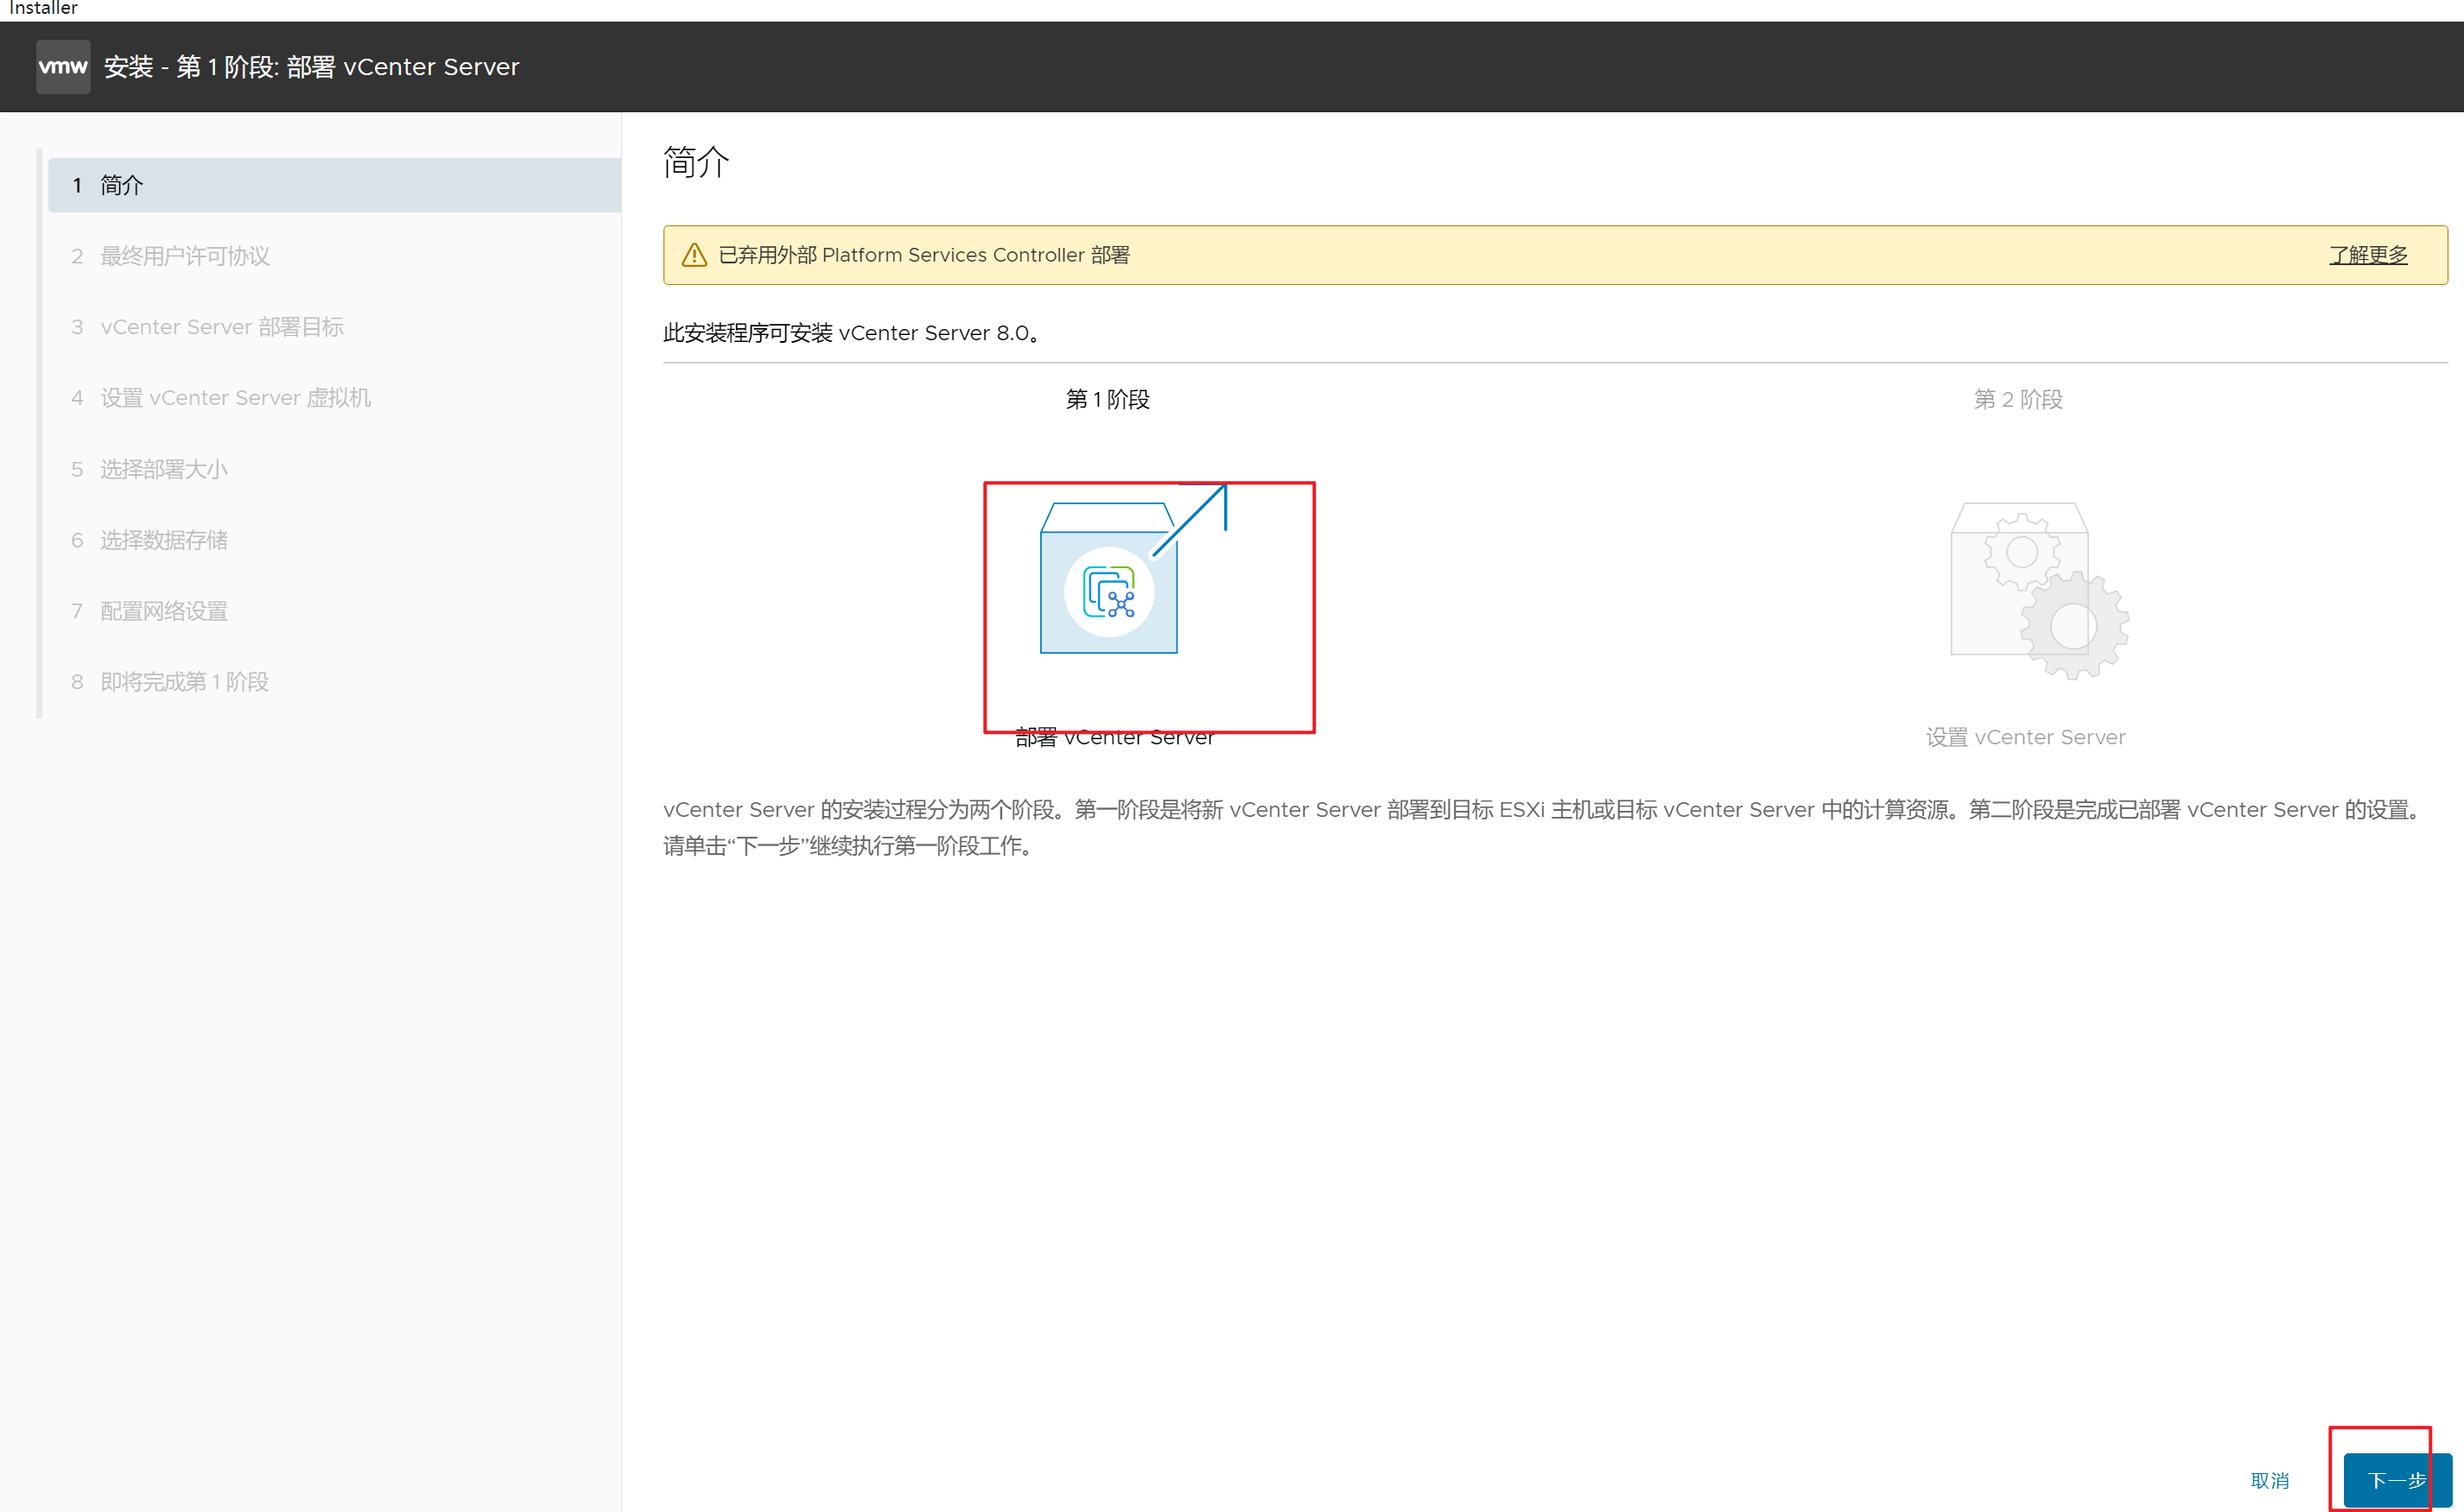The width and height of the screenshot is (2464, 1512).
Task: Click the 第 2 阶段 stage heading
Action: (x=2018, y=399)
